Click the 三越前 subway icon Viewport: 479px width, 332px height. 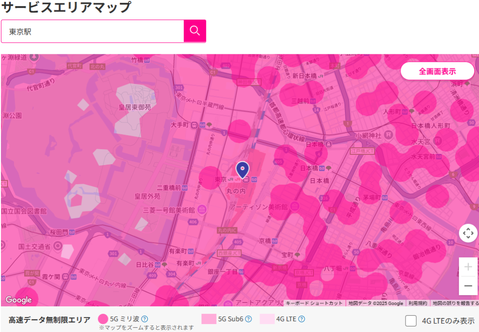[313, 101]
